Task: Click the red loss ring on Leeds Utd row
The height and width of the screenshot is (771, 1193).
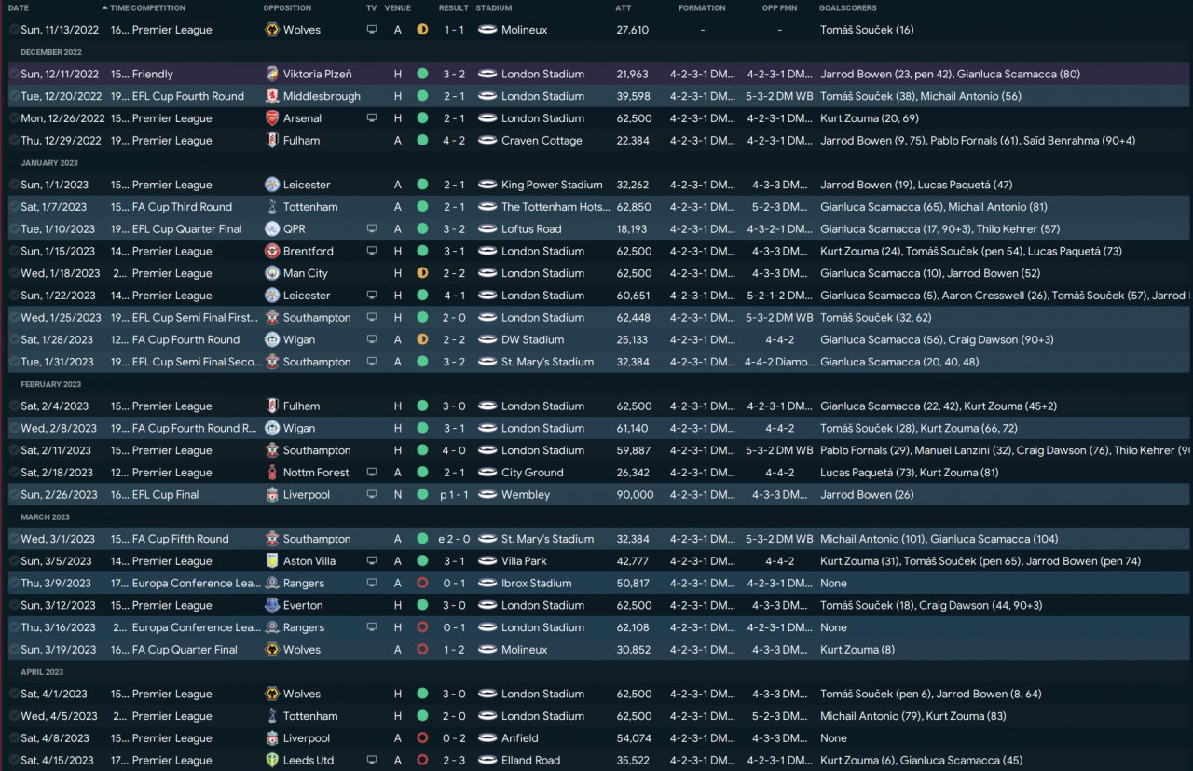Action: tap(422, 761)
